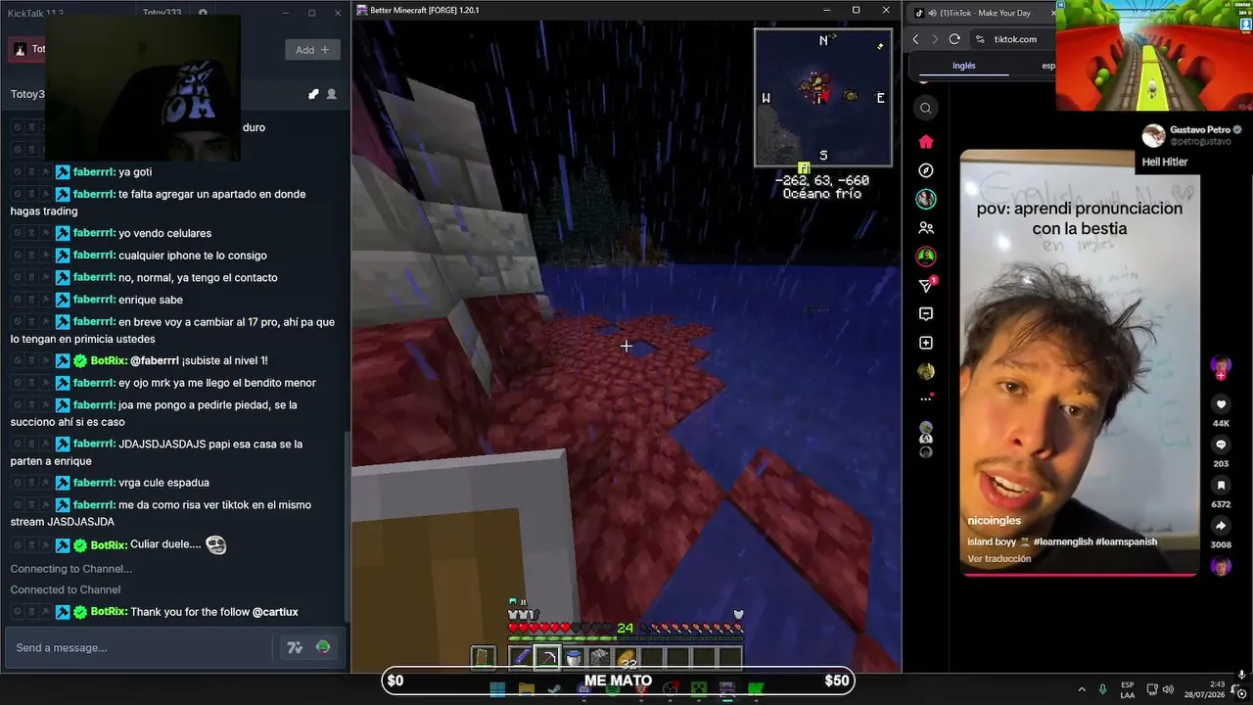Screen dimensions: 1253x705
Task: Like the nicoingles video with the heart
Action: point(1221,404)
